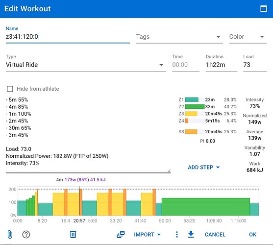Click the '- 3m 45%' step line
273x245 pixels.
17,135
